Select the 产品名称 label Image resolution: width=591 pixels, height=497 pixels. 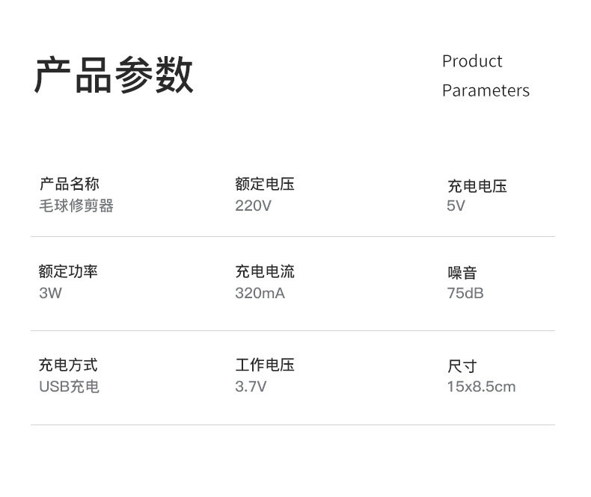[69, 185]
